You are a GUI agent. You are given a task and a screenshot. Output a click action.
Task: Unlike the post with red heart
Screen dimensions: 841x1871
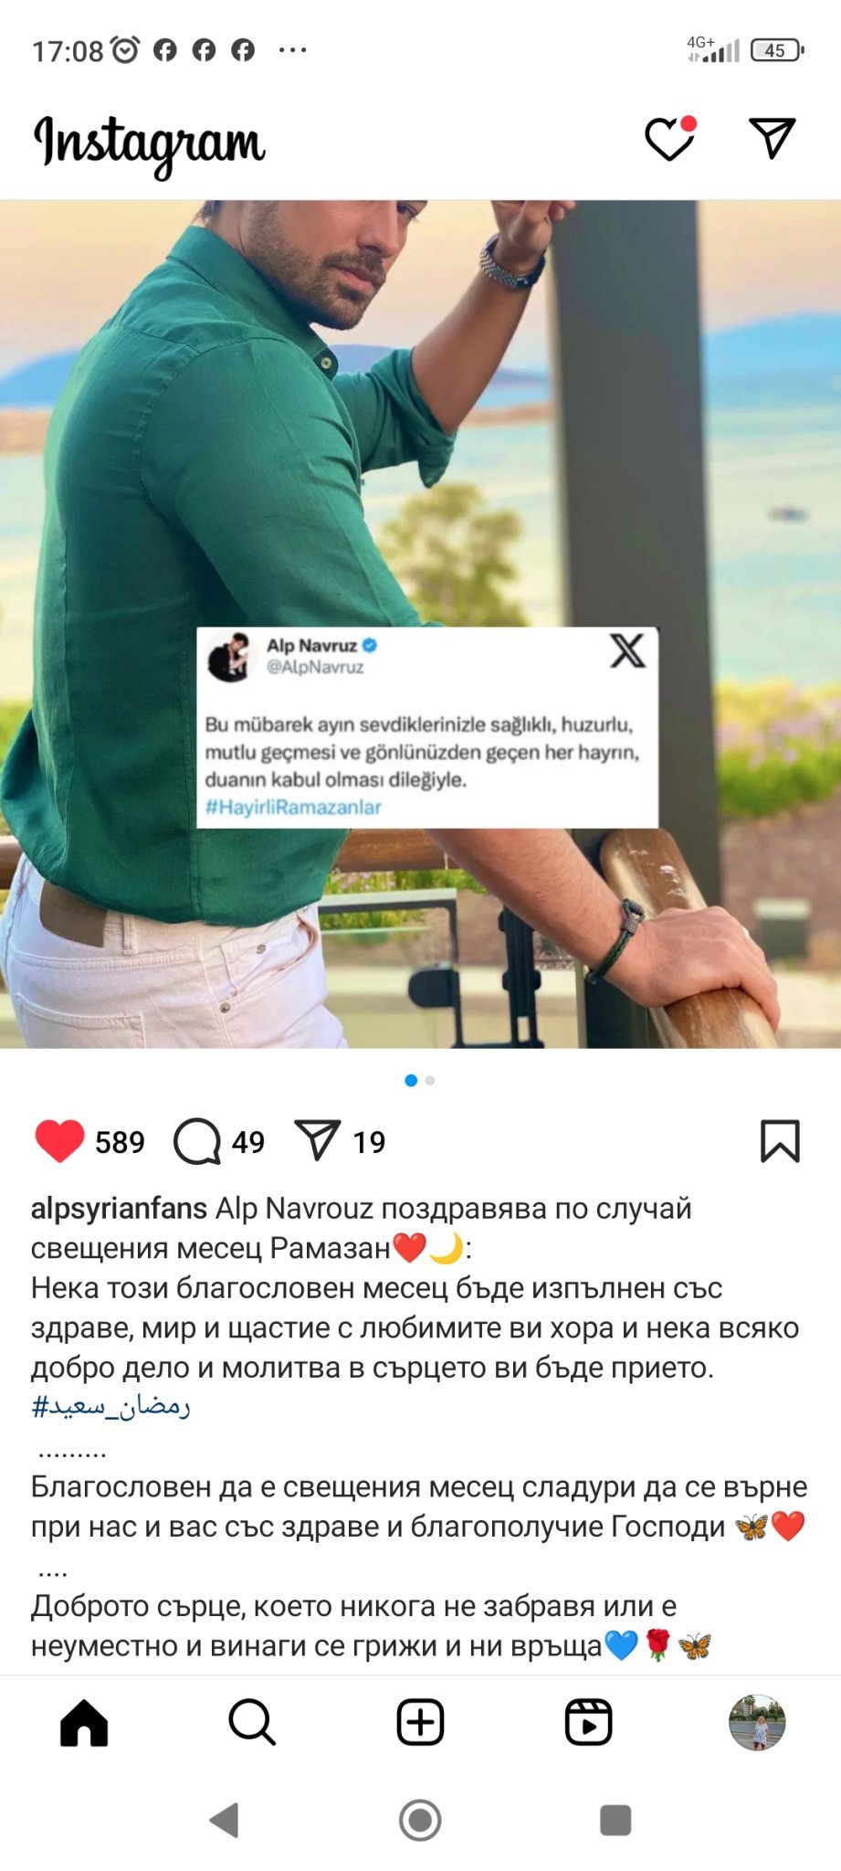click(x=59, y=1141)
